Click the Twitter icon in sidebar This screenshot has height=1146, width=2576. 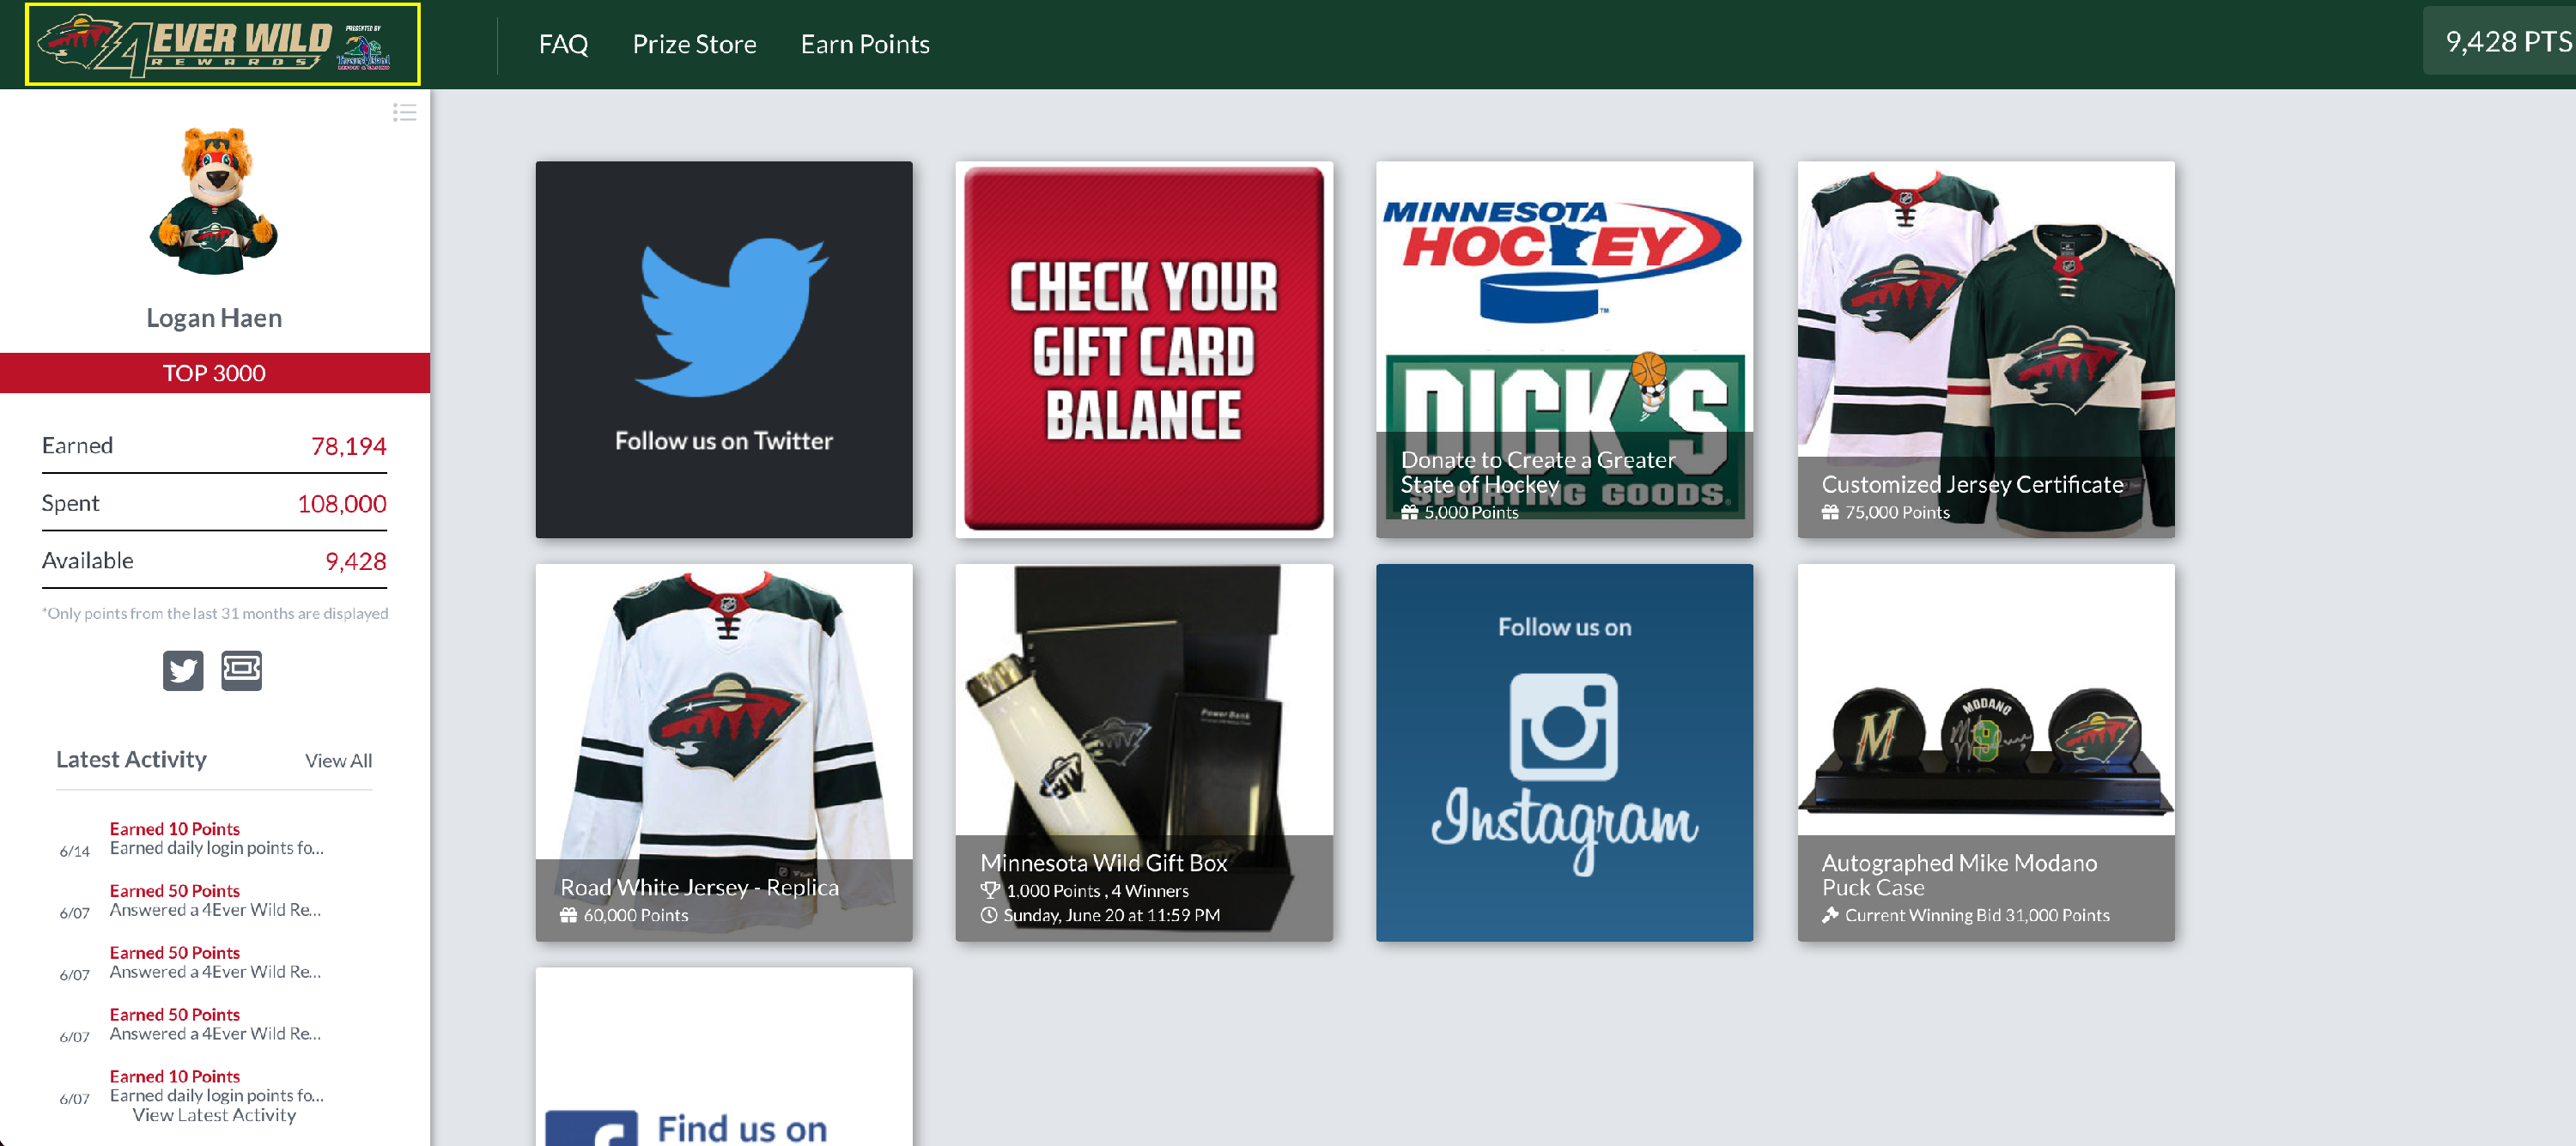183,670
